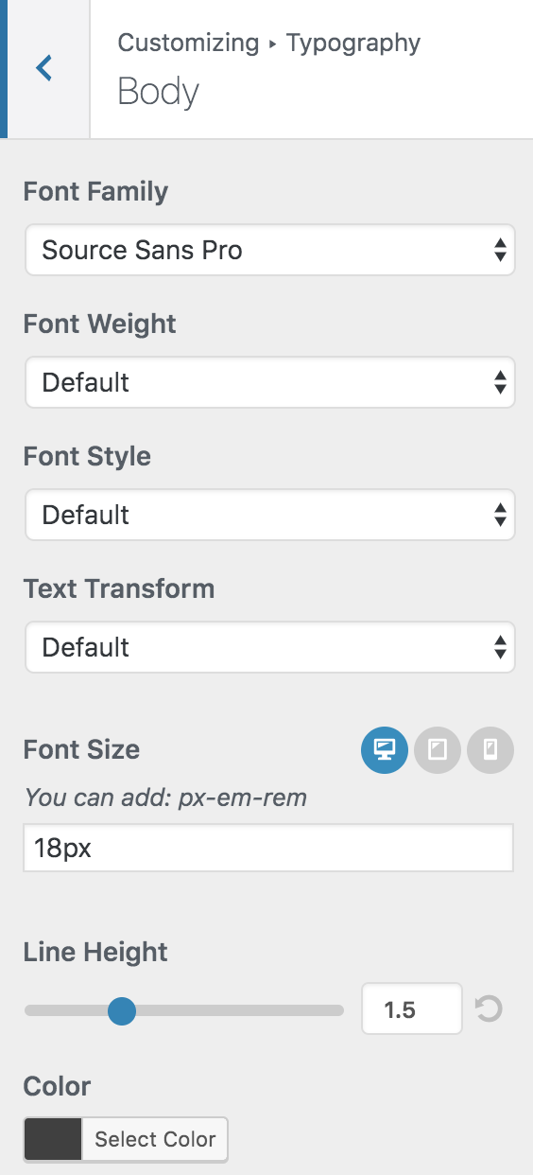
Task: Click the Font Family label
Action: click(95, 191)
